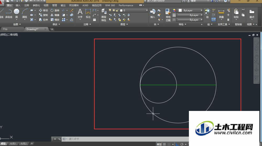This screenshot has width=262, height=146.
Task: Open the Parametric (参数化) ribbon tab
Action: click(x=36, y=5)
